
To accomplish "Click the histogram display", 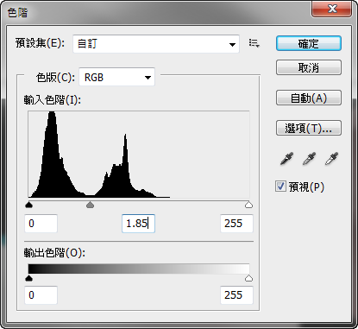I will [x=139, y=155].
